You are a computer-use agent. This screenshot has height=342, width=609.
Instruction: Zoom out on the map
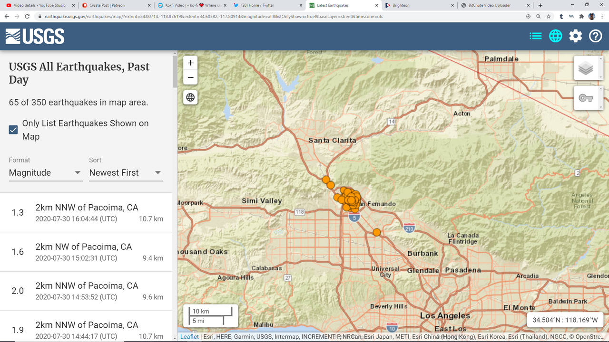tap(190, 77)
